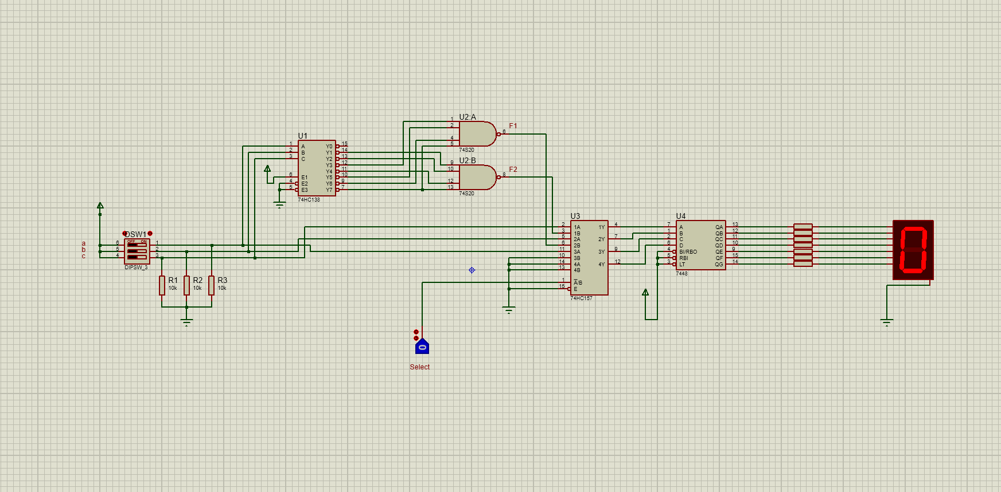The height and width of the screenshot is (492, 1001).
Task: Click ground symbol below resistors R1–R3
Action: tap(186, 322)
